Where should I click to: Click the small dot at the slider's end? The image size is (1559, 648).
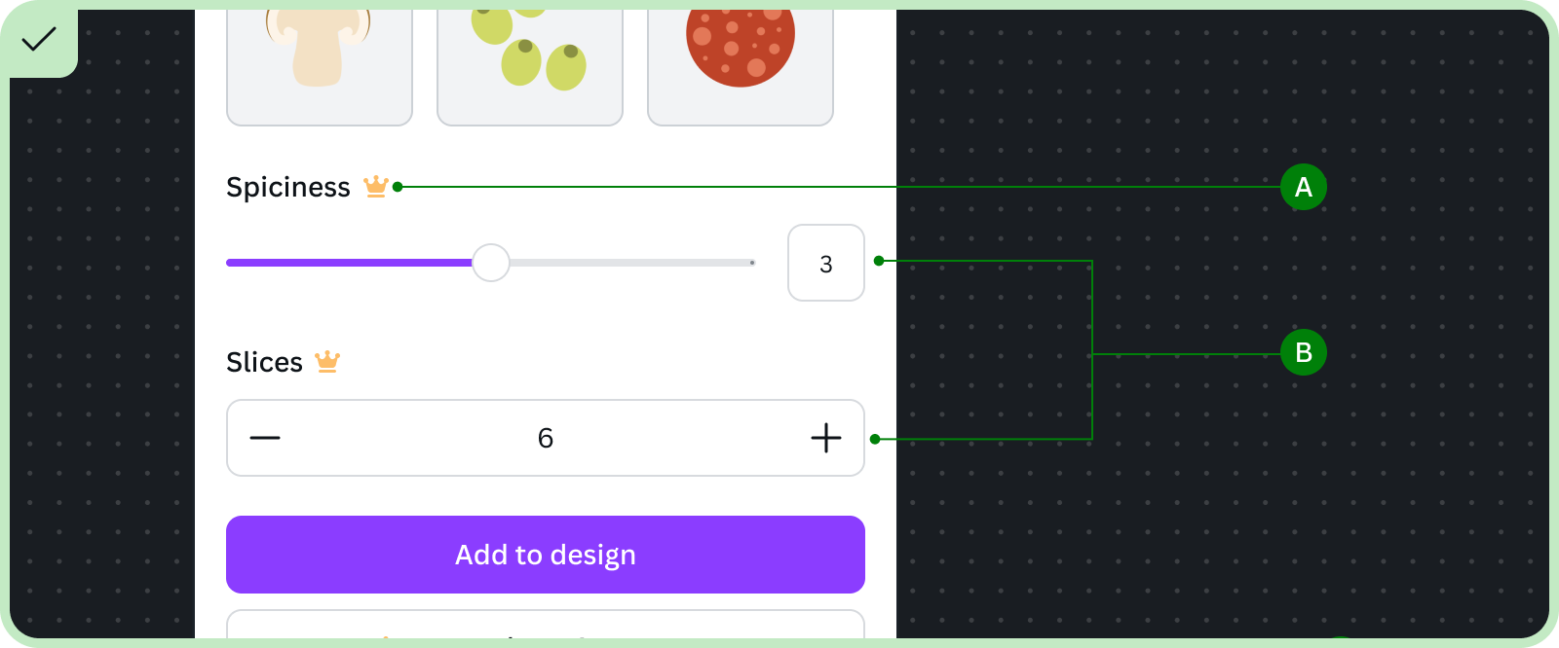752,263
